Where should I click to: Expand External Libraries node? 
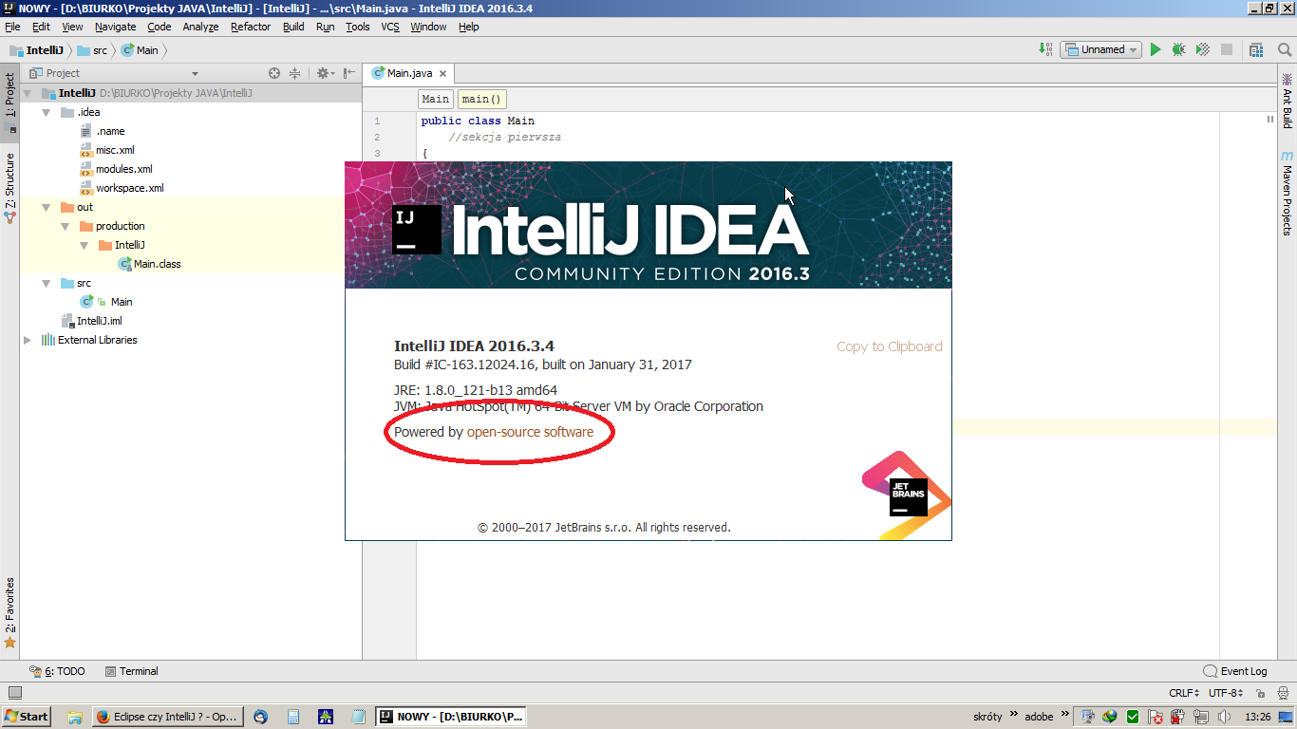(x=27, y=340)
